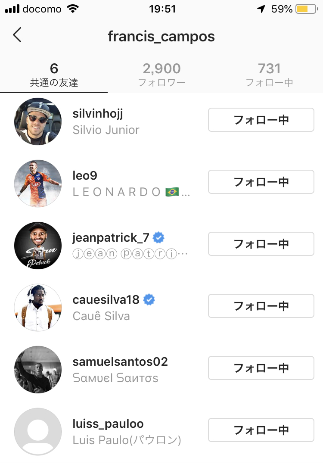The image size is (323, 464).
Task: Toggle following button for cauesilva18
Action: [261, 306]
